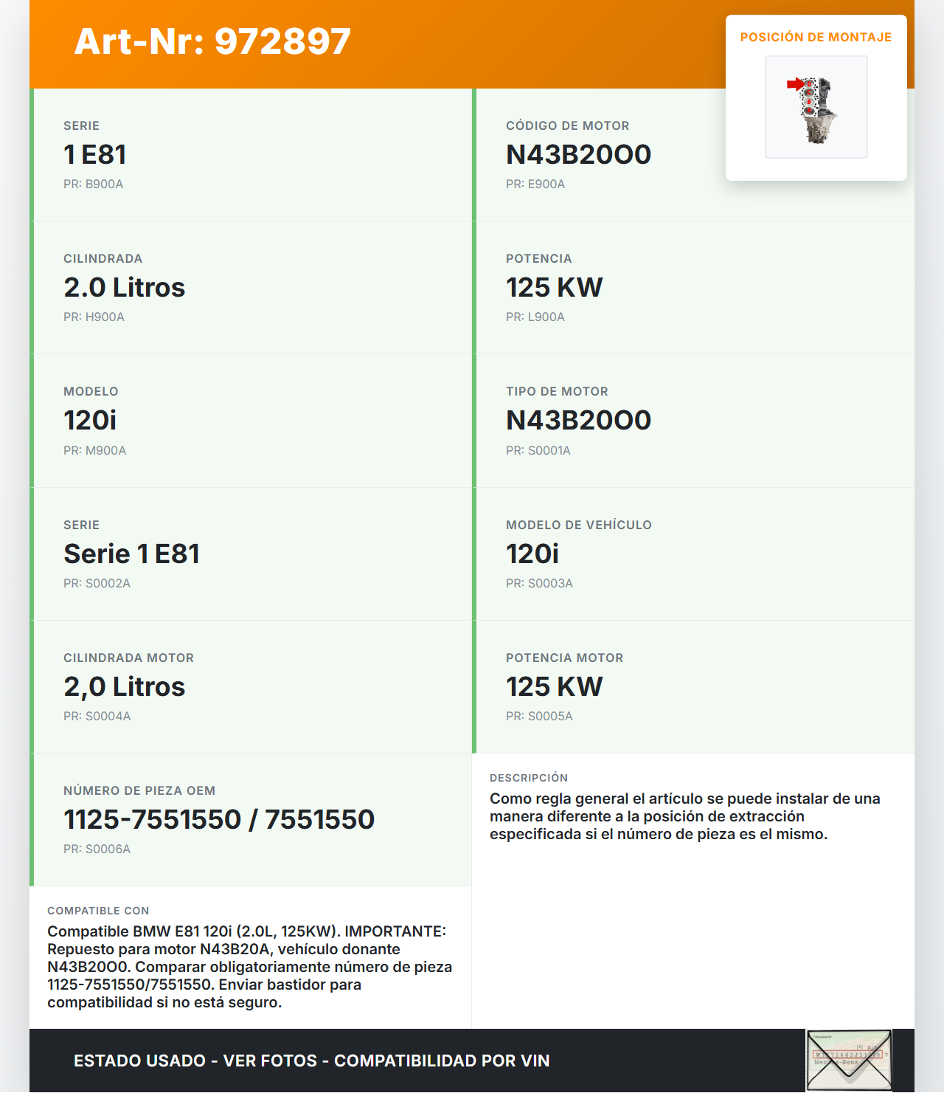Click the ESTADO USADO footer banner text

(x=311, y=1061)
